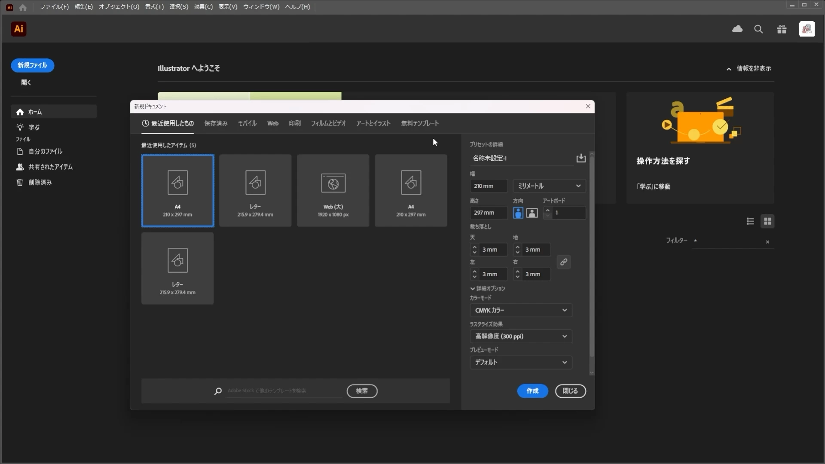Click the width field showing 210 mm
Screen dimensions: 825x464
coord(489,186)
